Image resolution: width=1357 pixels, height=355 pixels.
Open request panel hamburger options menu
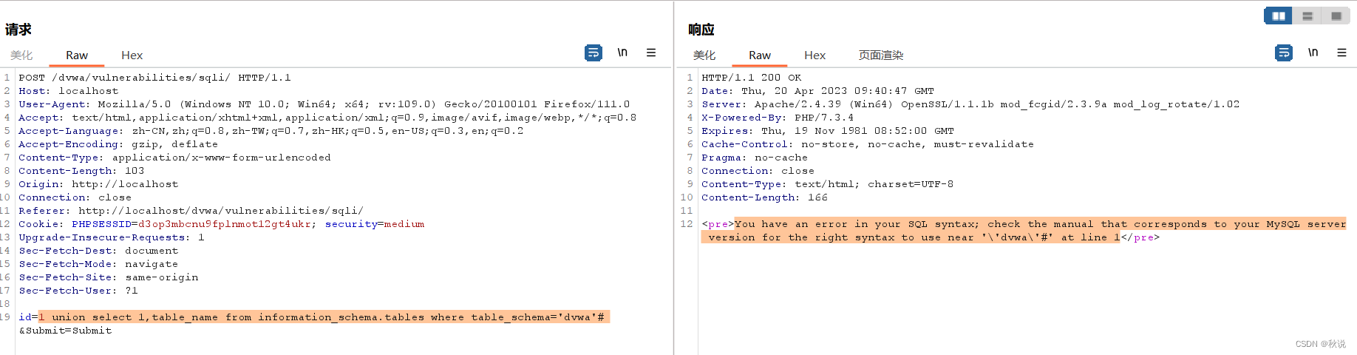(651, 53)
